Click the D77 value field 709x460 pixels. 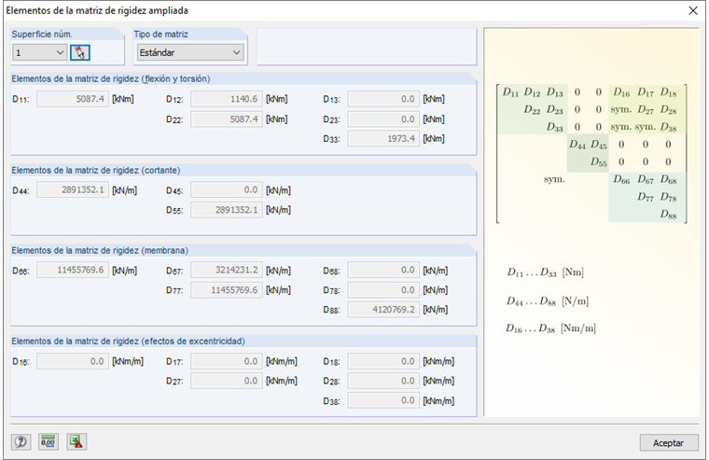point(227,290)
